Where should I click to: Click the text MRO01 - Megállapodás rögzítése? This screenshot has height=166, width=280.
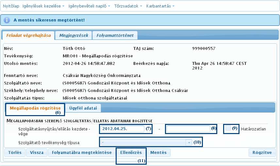(x=98, y=56)
